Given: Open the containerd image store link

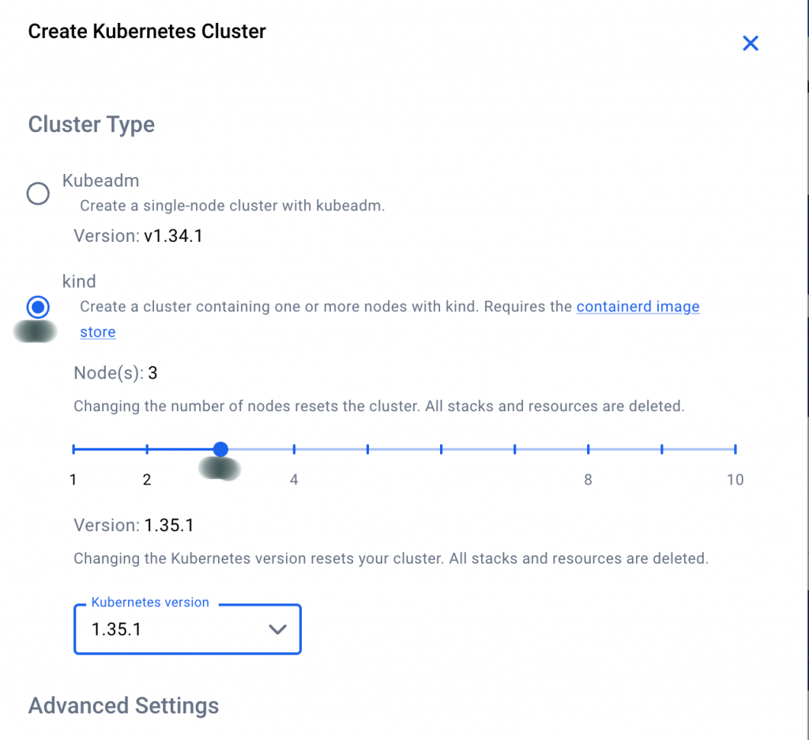Looking at the screenshot, I should point(638,307).
